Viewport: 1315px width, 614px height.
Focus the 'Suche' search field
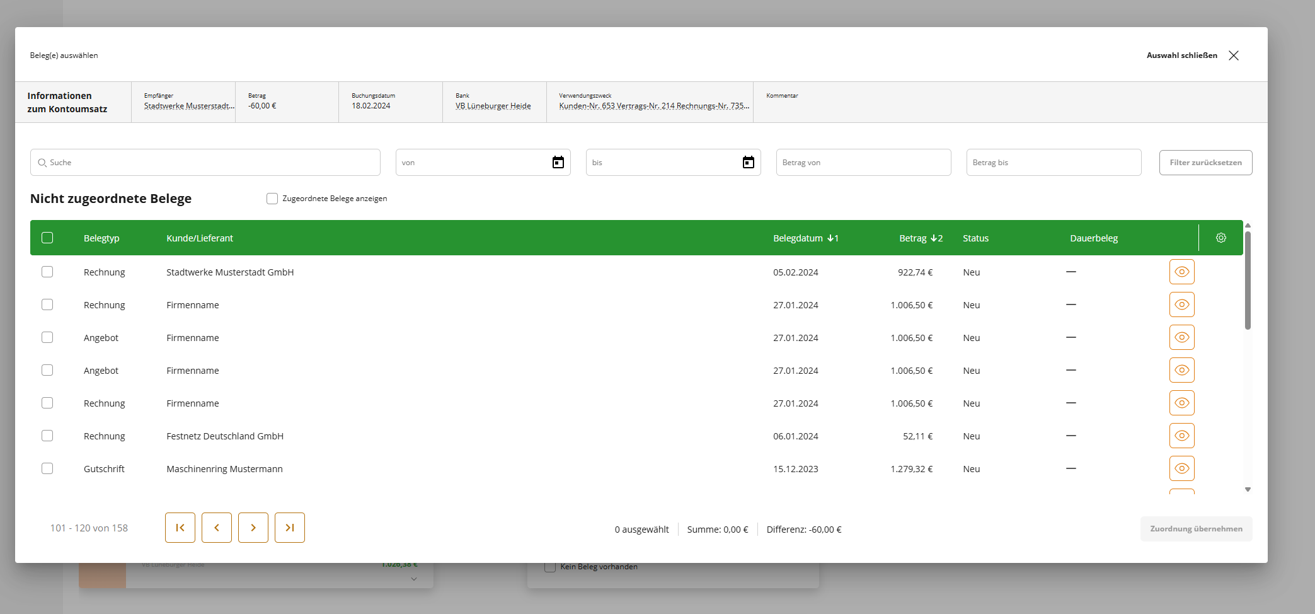pos(205,163)
